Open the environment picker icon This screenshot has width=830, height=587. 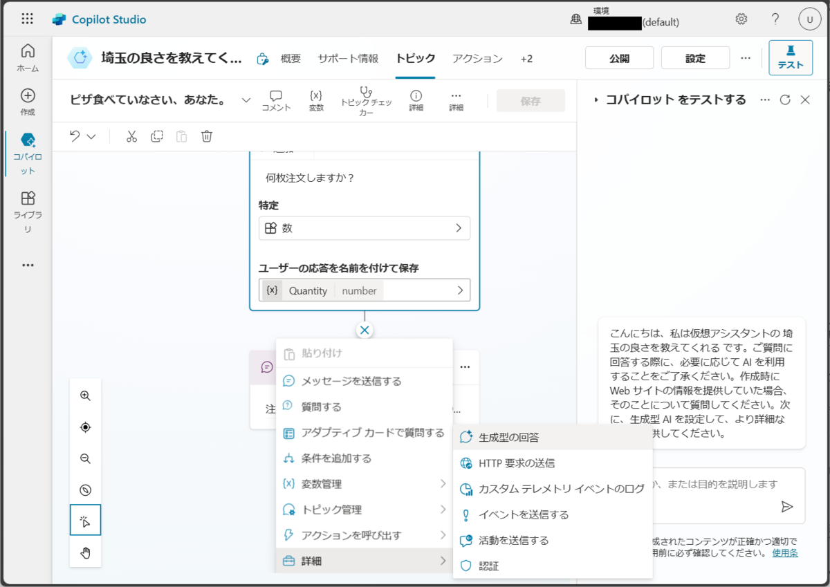coord(575,19)
